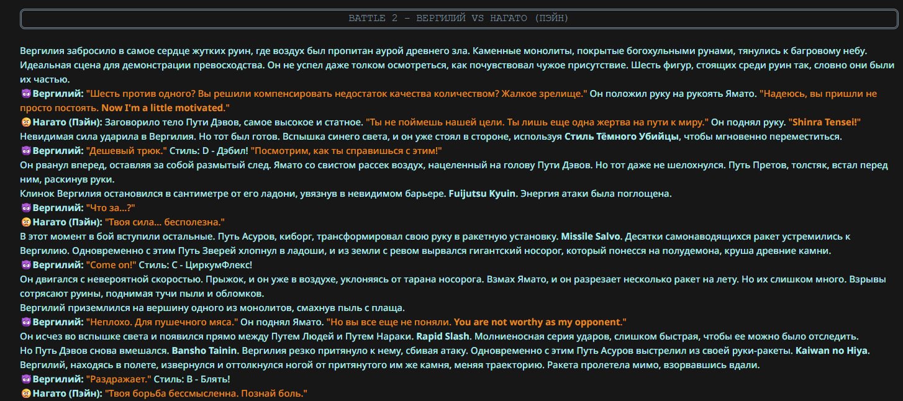This screenshot has width=903, height=401.
Task: Click the sentence "Вергилий приземлился на вершину одного из монолитов"
Action: pyautogui.click(x=213, y=308)
